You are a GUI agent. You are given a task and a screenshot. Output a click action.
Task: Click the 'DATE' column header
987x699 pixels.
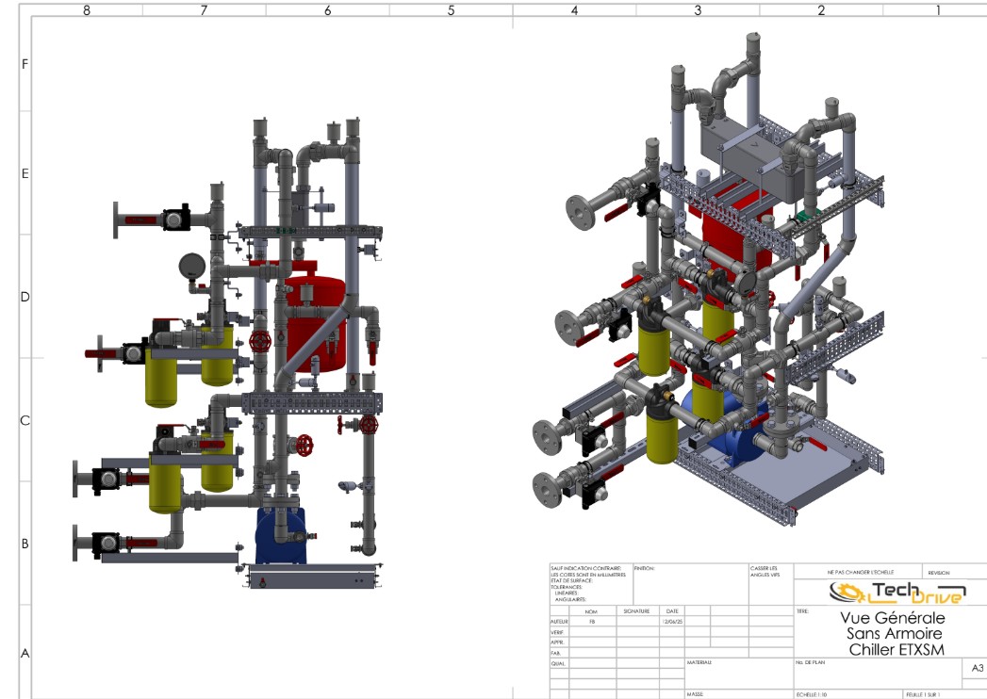671,610
